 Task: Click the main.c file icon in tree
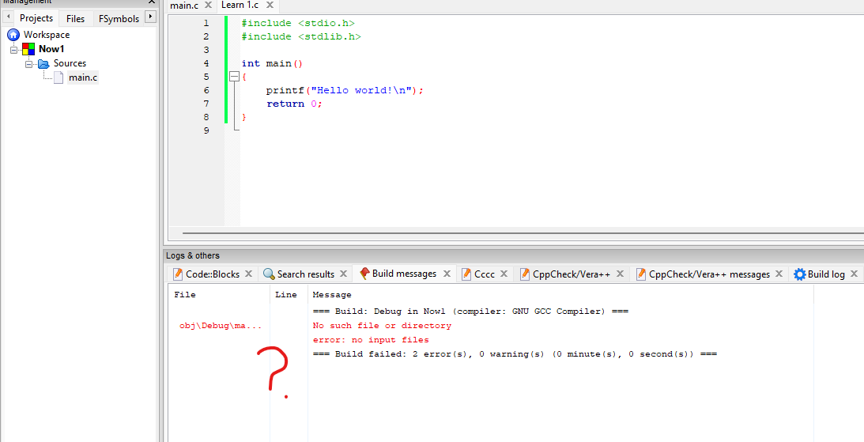(58, 77)
